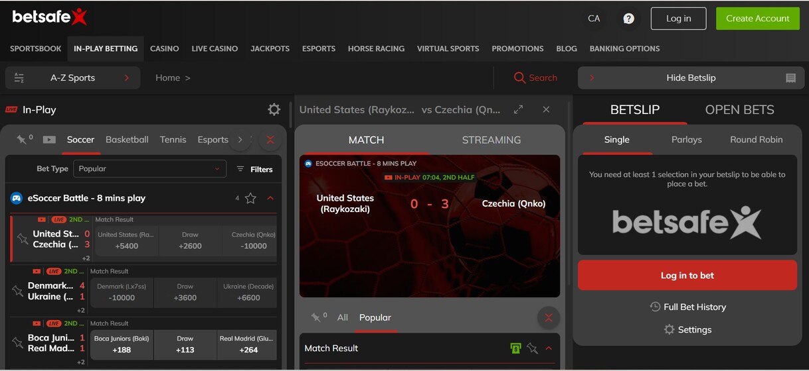Screen dimensions: 809x371
Task: Click the red X beside Popular market tab
Action: click(x=549, y=318)
